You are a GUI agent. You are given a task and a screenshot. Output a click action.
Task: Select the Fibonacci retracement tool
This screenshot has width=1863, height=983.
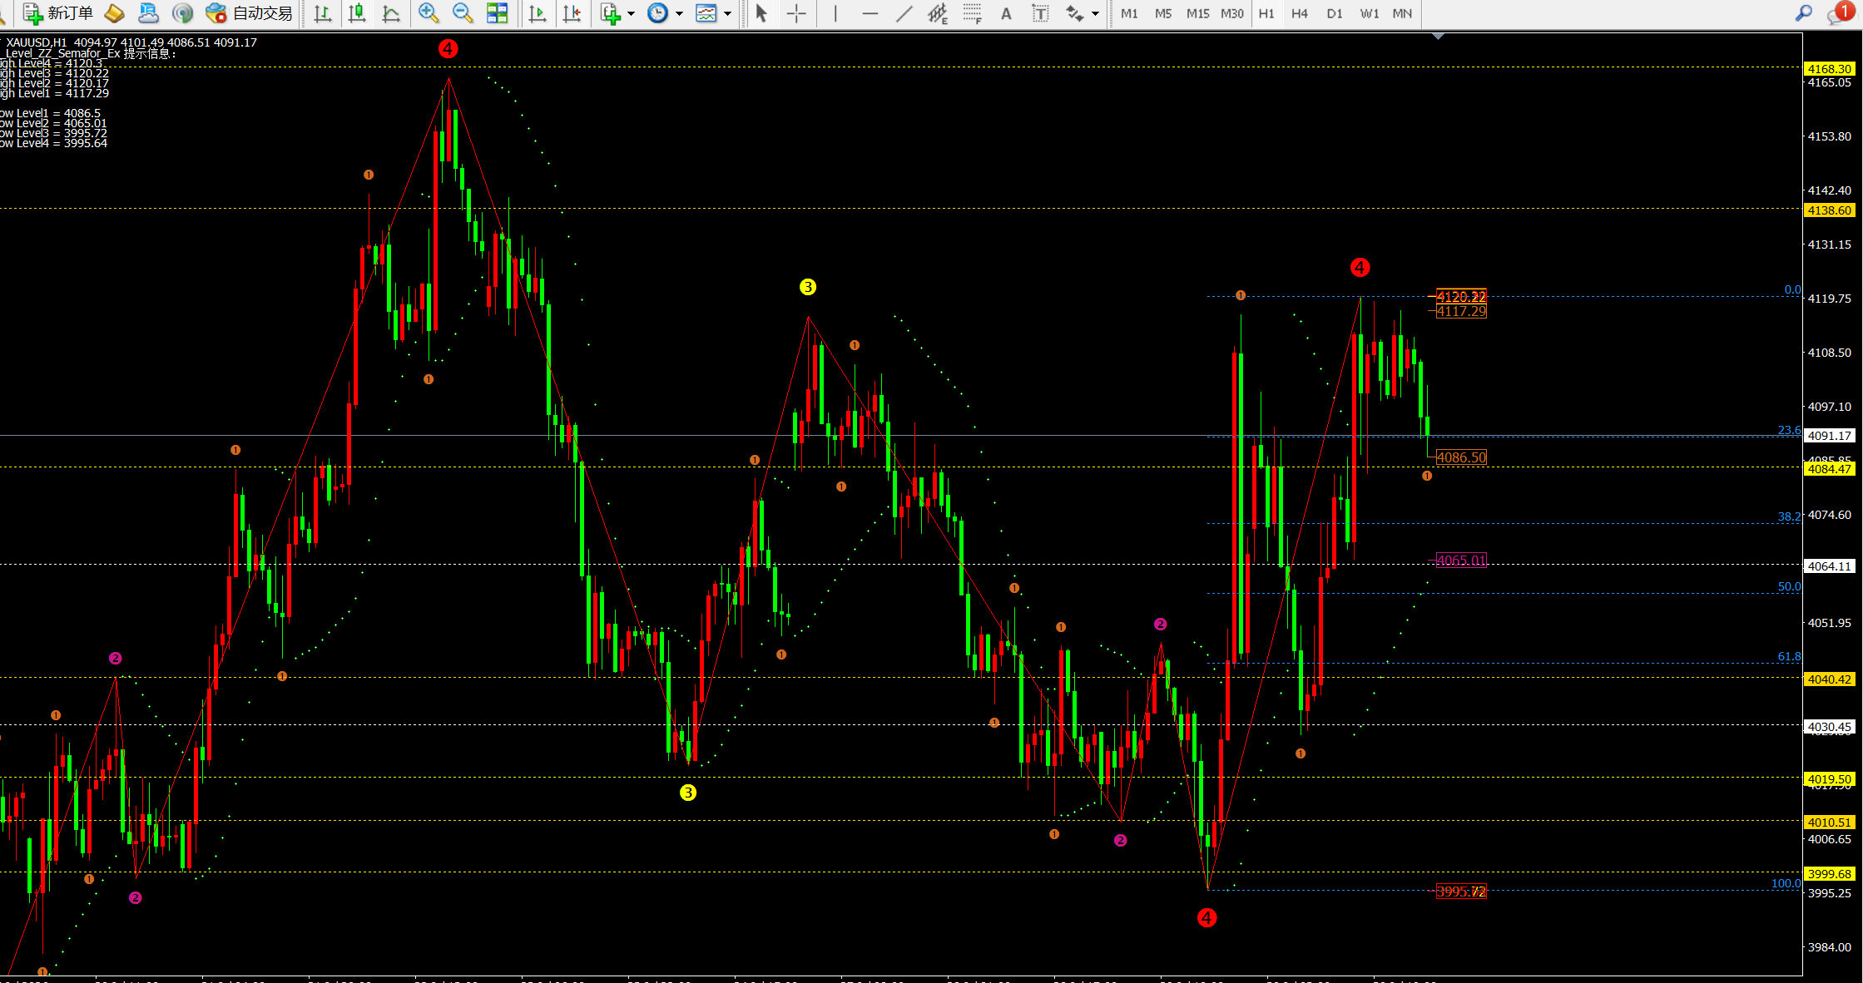972,13
